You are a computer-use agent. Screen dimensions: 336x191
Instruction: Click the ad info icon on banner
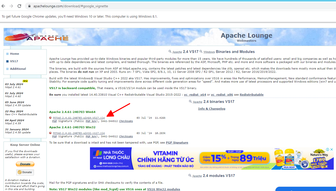tap(327, 150)
